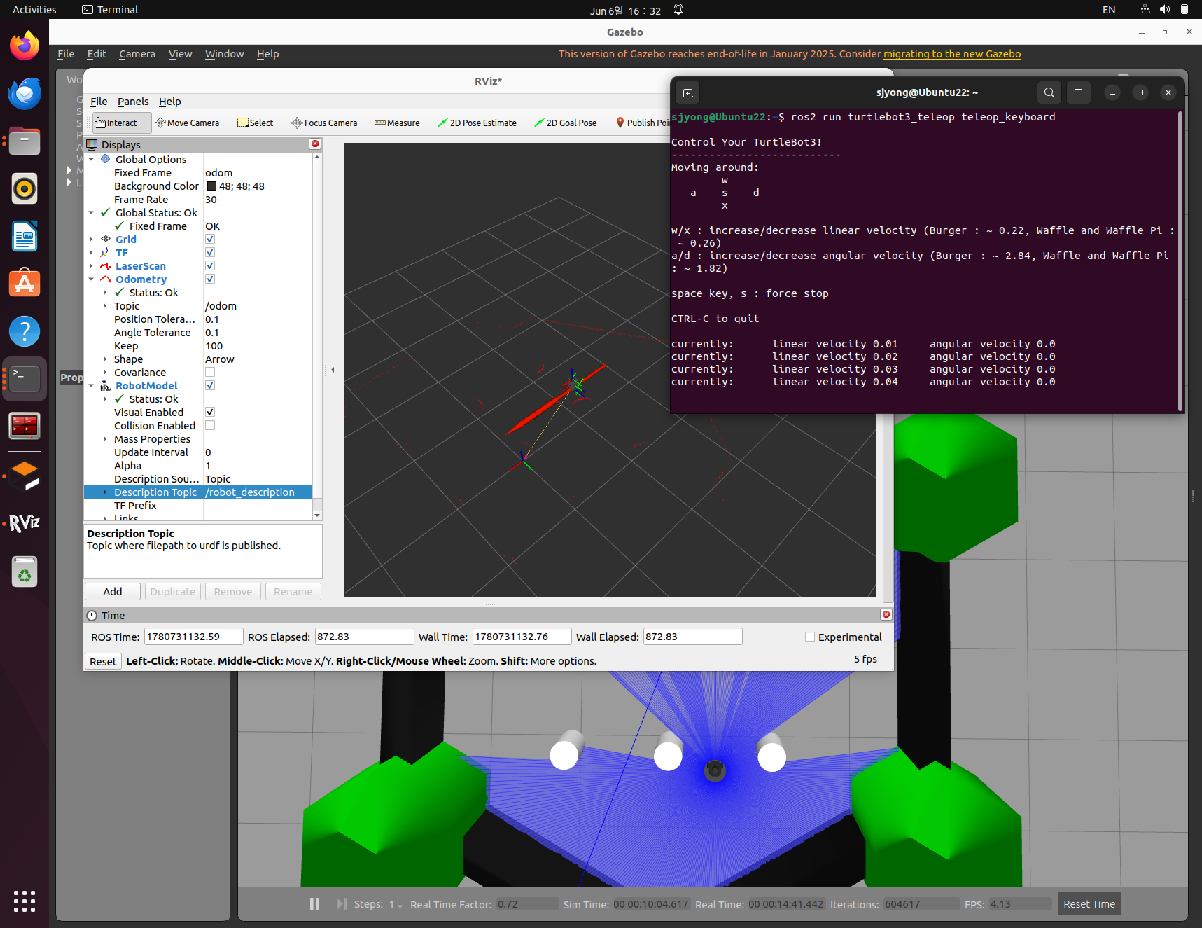Screen dimensions: 1202x928
Task: Open the Files manager from the dock
Action: pyautogui.click(x=25, y=141)
